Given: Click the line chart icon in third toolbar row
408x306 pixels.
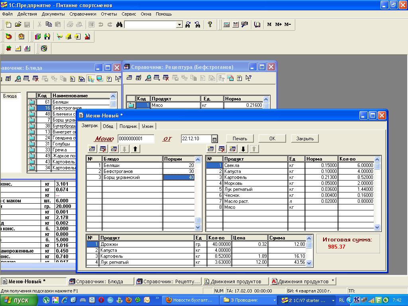Looking at the screenshot, I should coord(18,48).
